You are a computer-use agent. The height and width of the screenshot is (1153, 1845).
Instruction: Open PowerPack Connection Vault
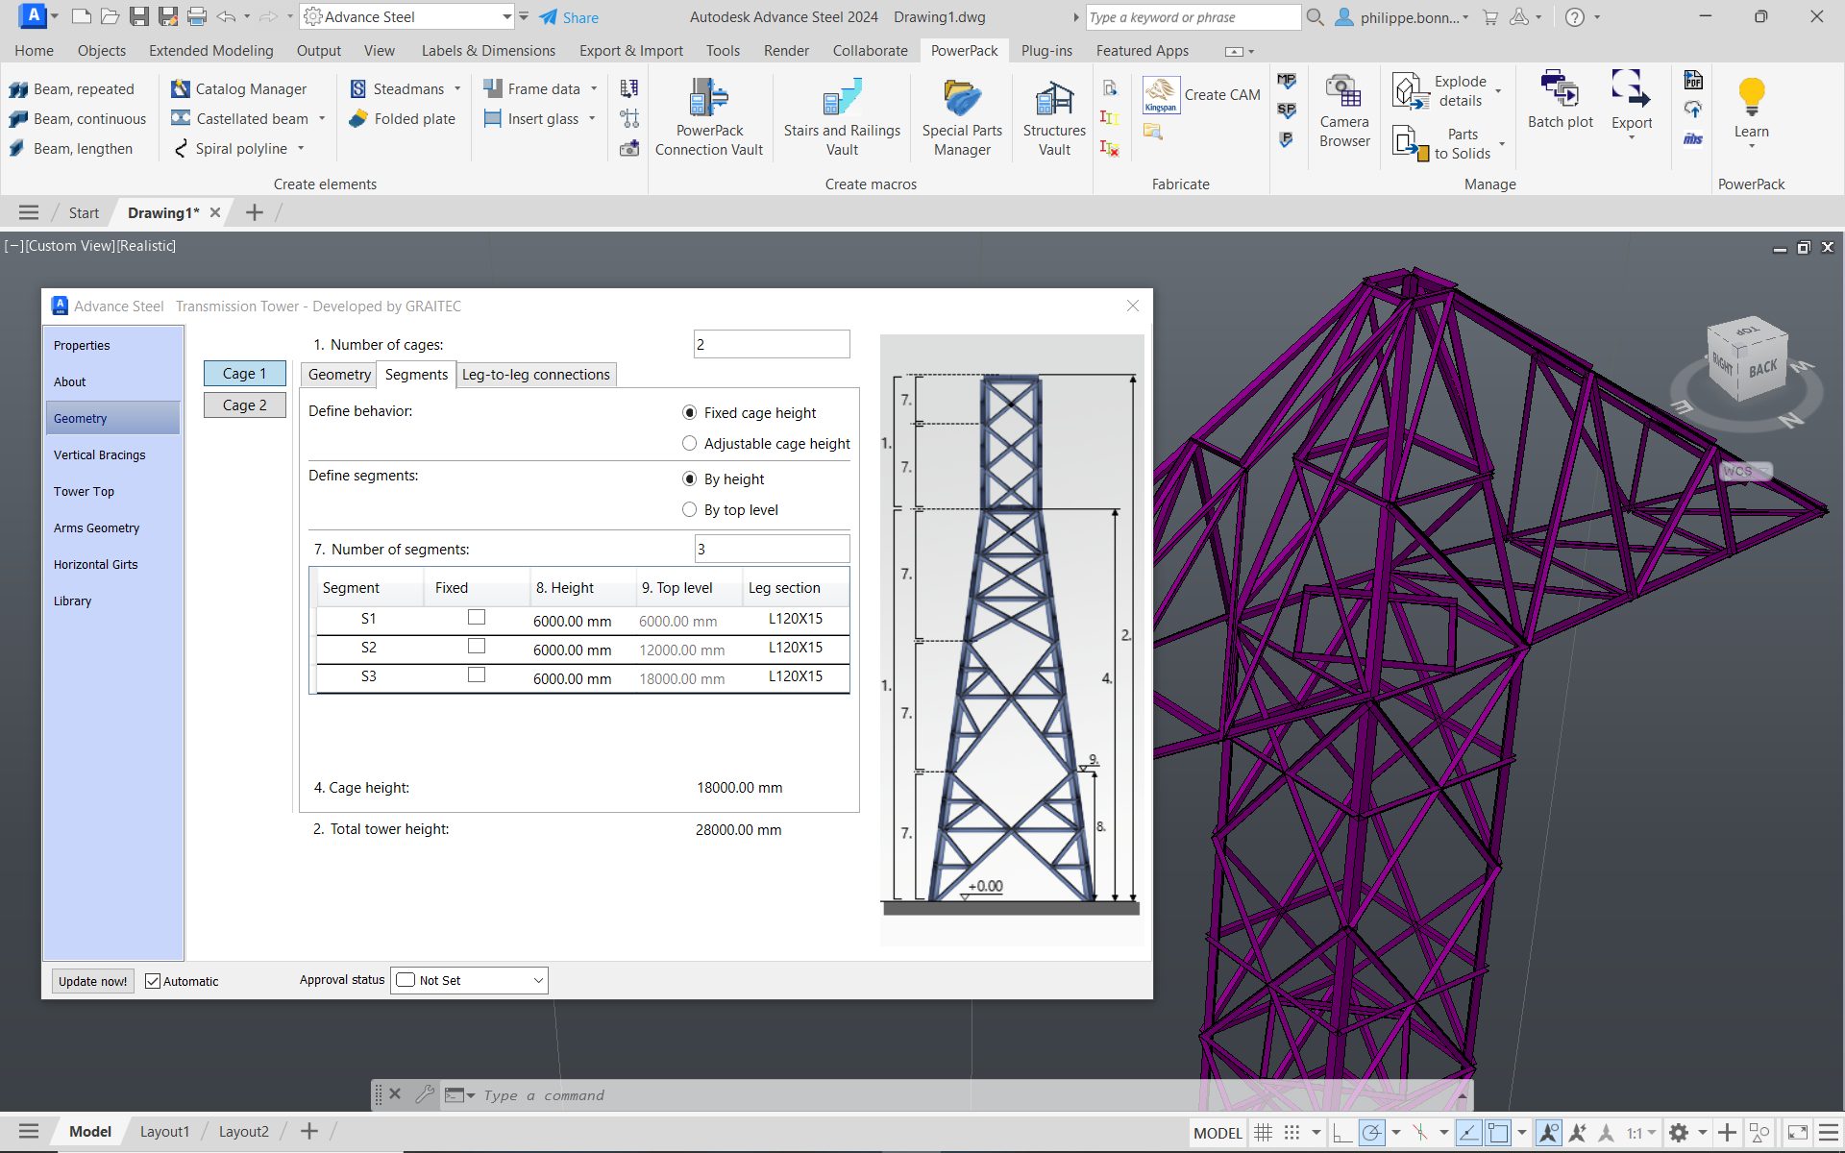(x=709, y=117)
